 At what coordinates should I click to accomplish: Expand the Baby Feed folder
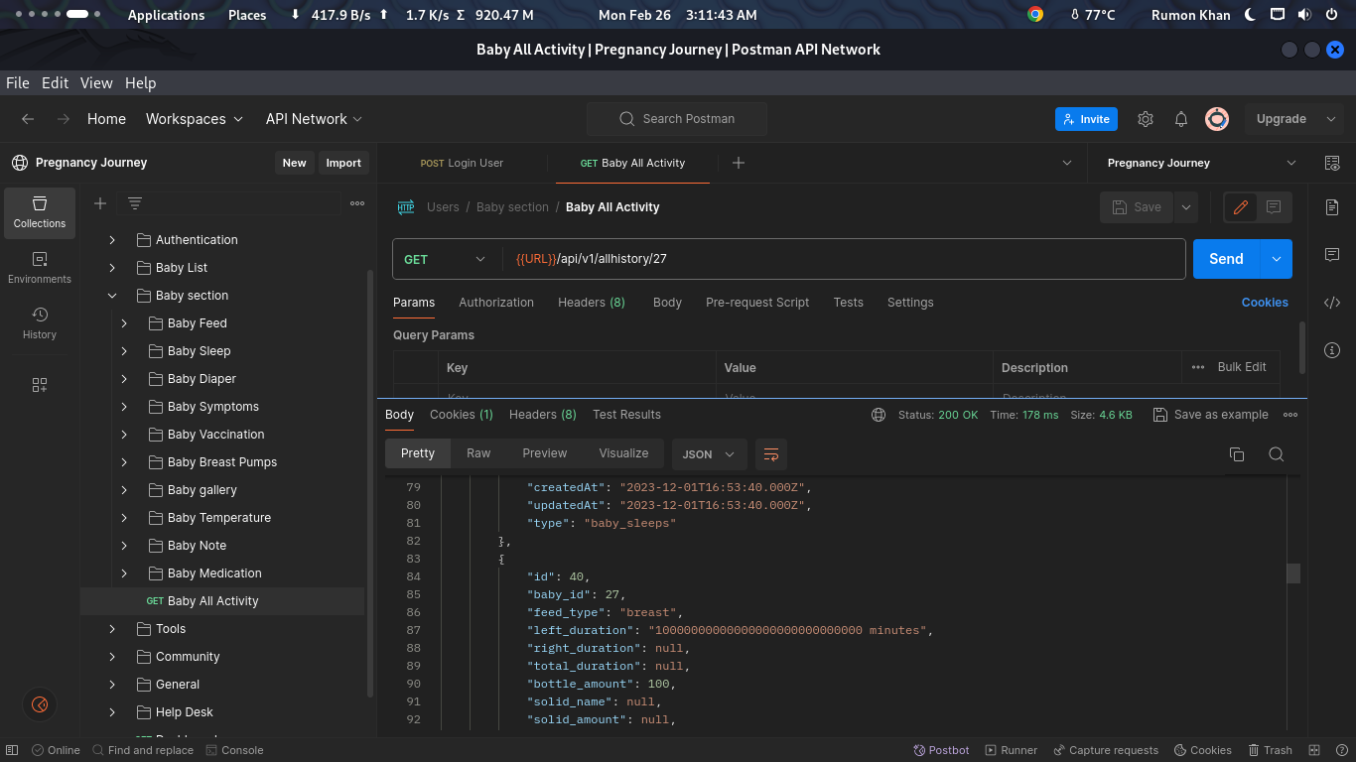pos(124,323)
